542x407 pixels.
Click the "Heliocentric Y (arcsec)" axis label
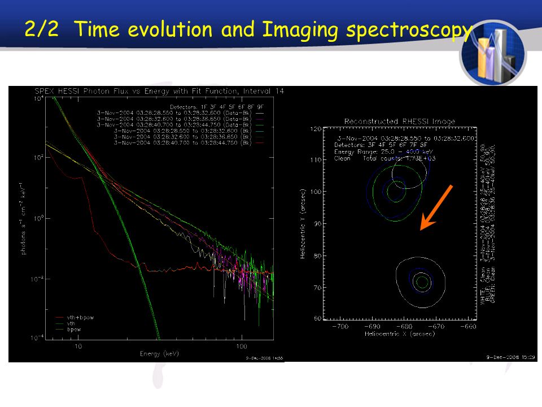303,224
